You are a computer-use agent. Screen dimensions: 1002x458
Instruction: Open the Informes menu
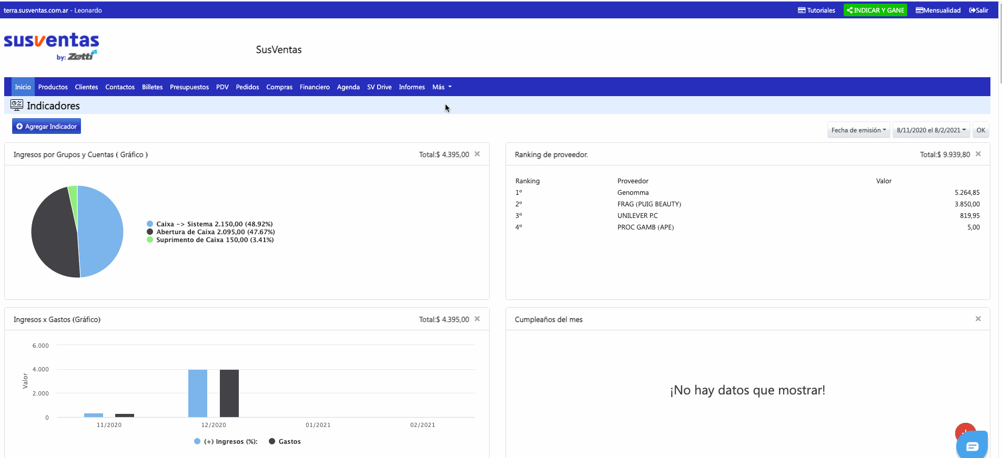coord(412,87)
